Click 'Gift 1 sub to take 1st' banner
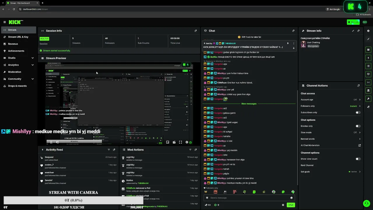 [x=249, y=37]
